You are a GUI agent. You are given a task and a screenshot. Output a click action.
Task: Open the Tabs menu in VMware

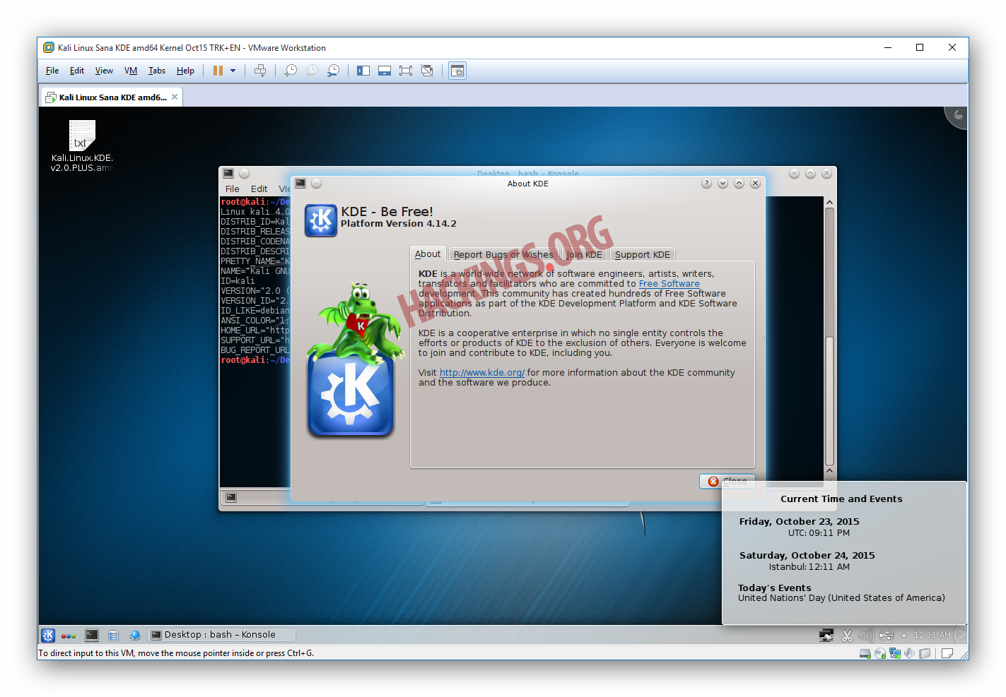157,71
